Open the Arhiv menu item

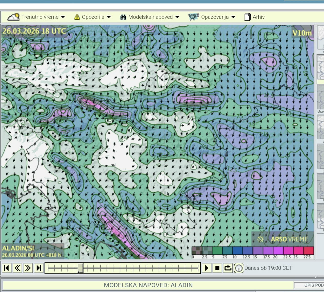click(258, 17)
